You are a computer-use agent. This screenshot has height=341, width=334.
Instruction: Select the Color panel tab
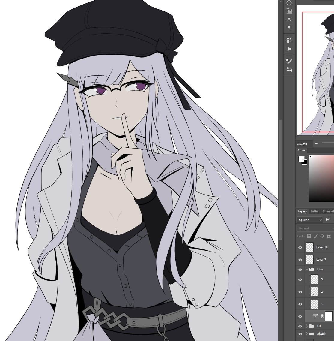tap(301, 150)
